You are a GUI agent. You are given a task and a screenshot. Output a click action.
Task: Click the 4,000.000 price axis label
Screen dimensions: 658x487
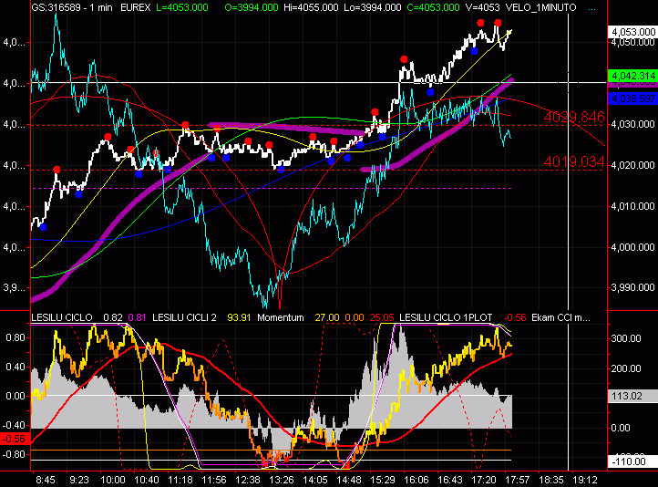click(632, 247)
